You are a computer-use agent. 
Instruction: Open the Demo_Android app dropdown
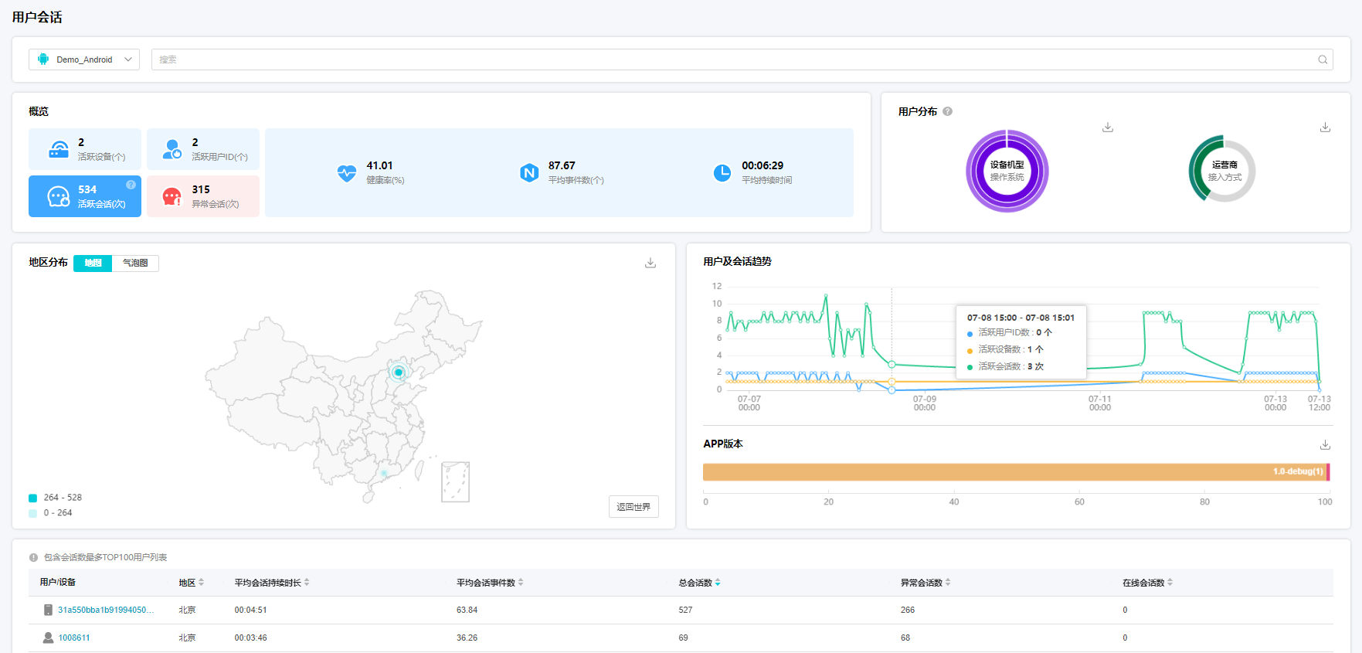[x=84, y=60]
